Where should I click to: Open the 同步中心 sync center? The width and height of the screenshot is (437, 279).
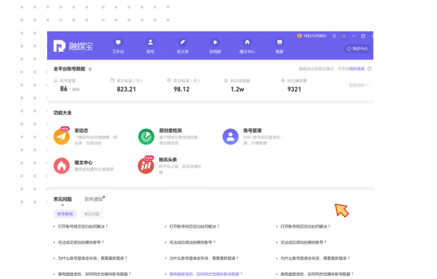(x=357, y=48)
